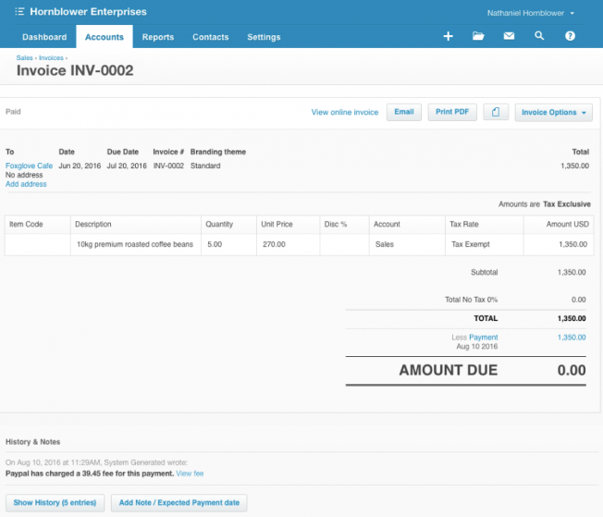This screenshot has height=517, width=603.
Task: Switch to the Contacts tab
Action: pyautogui.click(x=210, y=37)
